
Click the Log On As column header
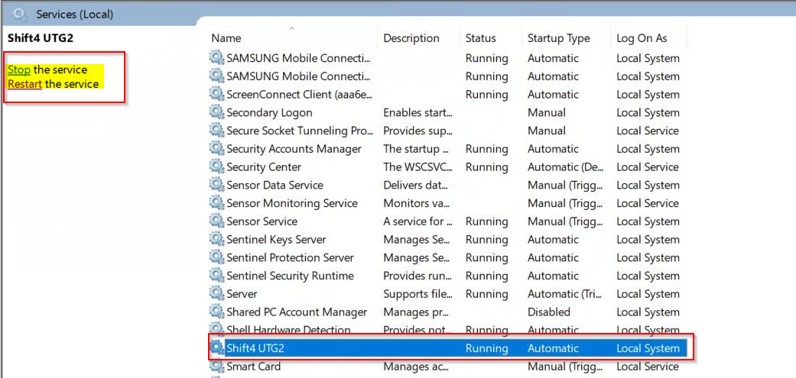[x=642, y=38]
